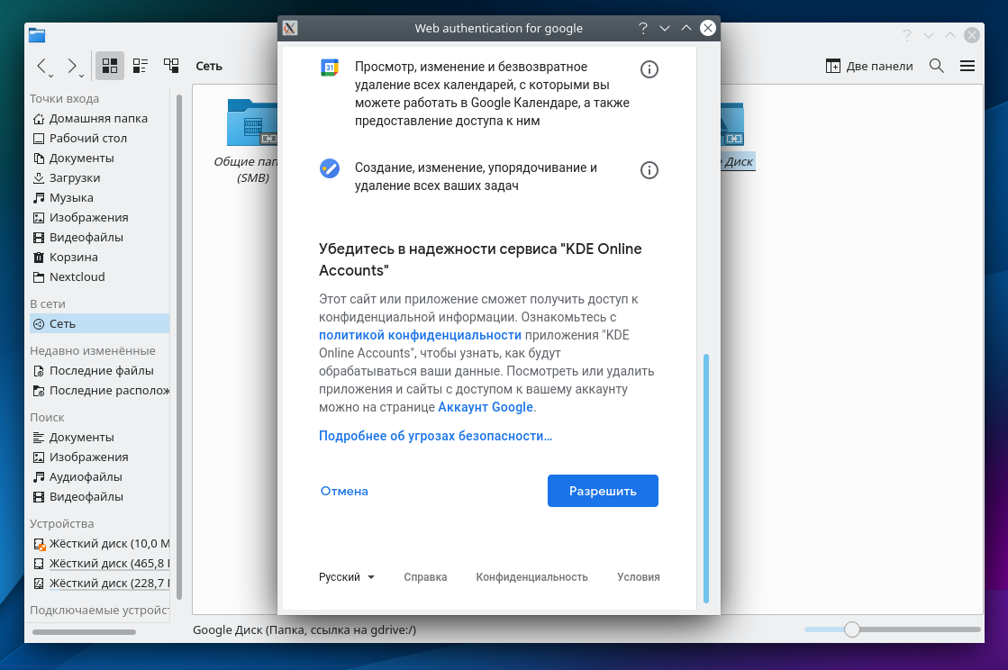Adjust Dolphin icon zoom slider

tap(852, 629)
